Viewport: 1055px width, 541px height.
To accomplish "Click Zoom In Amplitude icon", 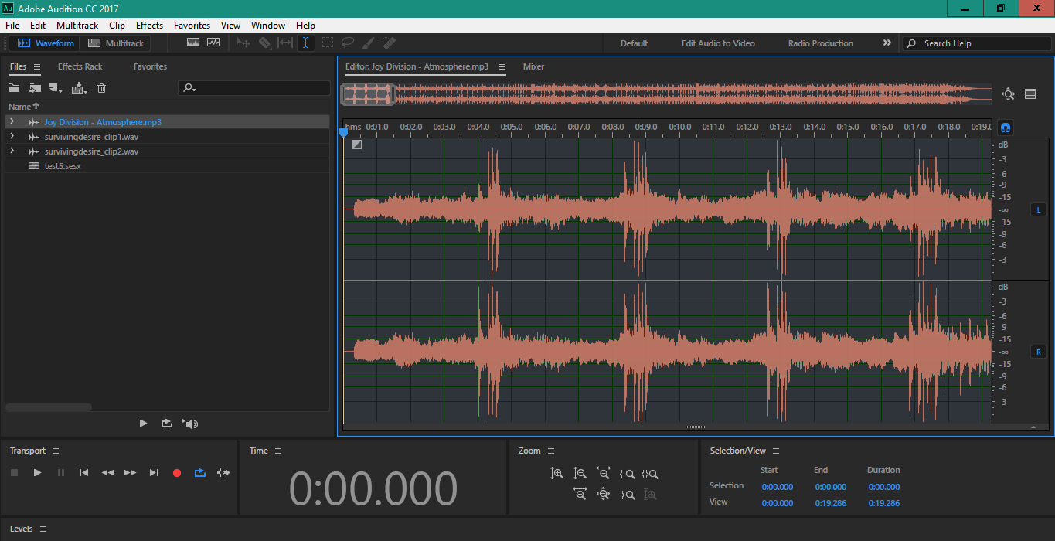I will coord(556,474).
